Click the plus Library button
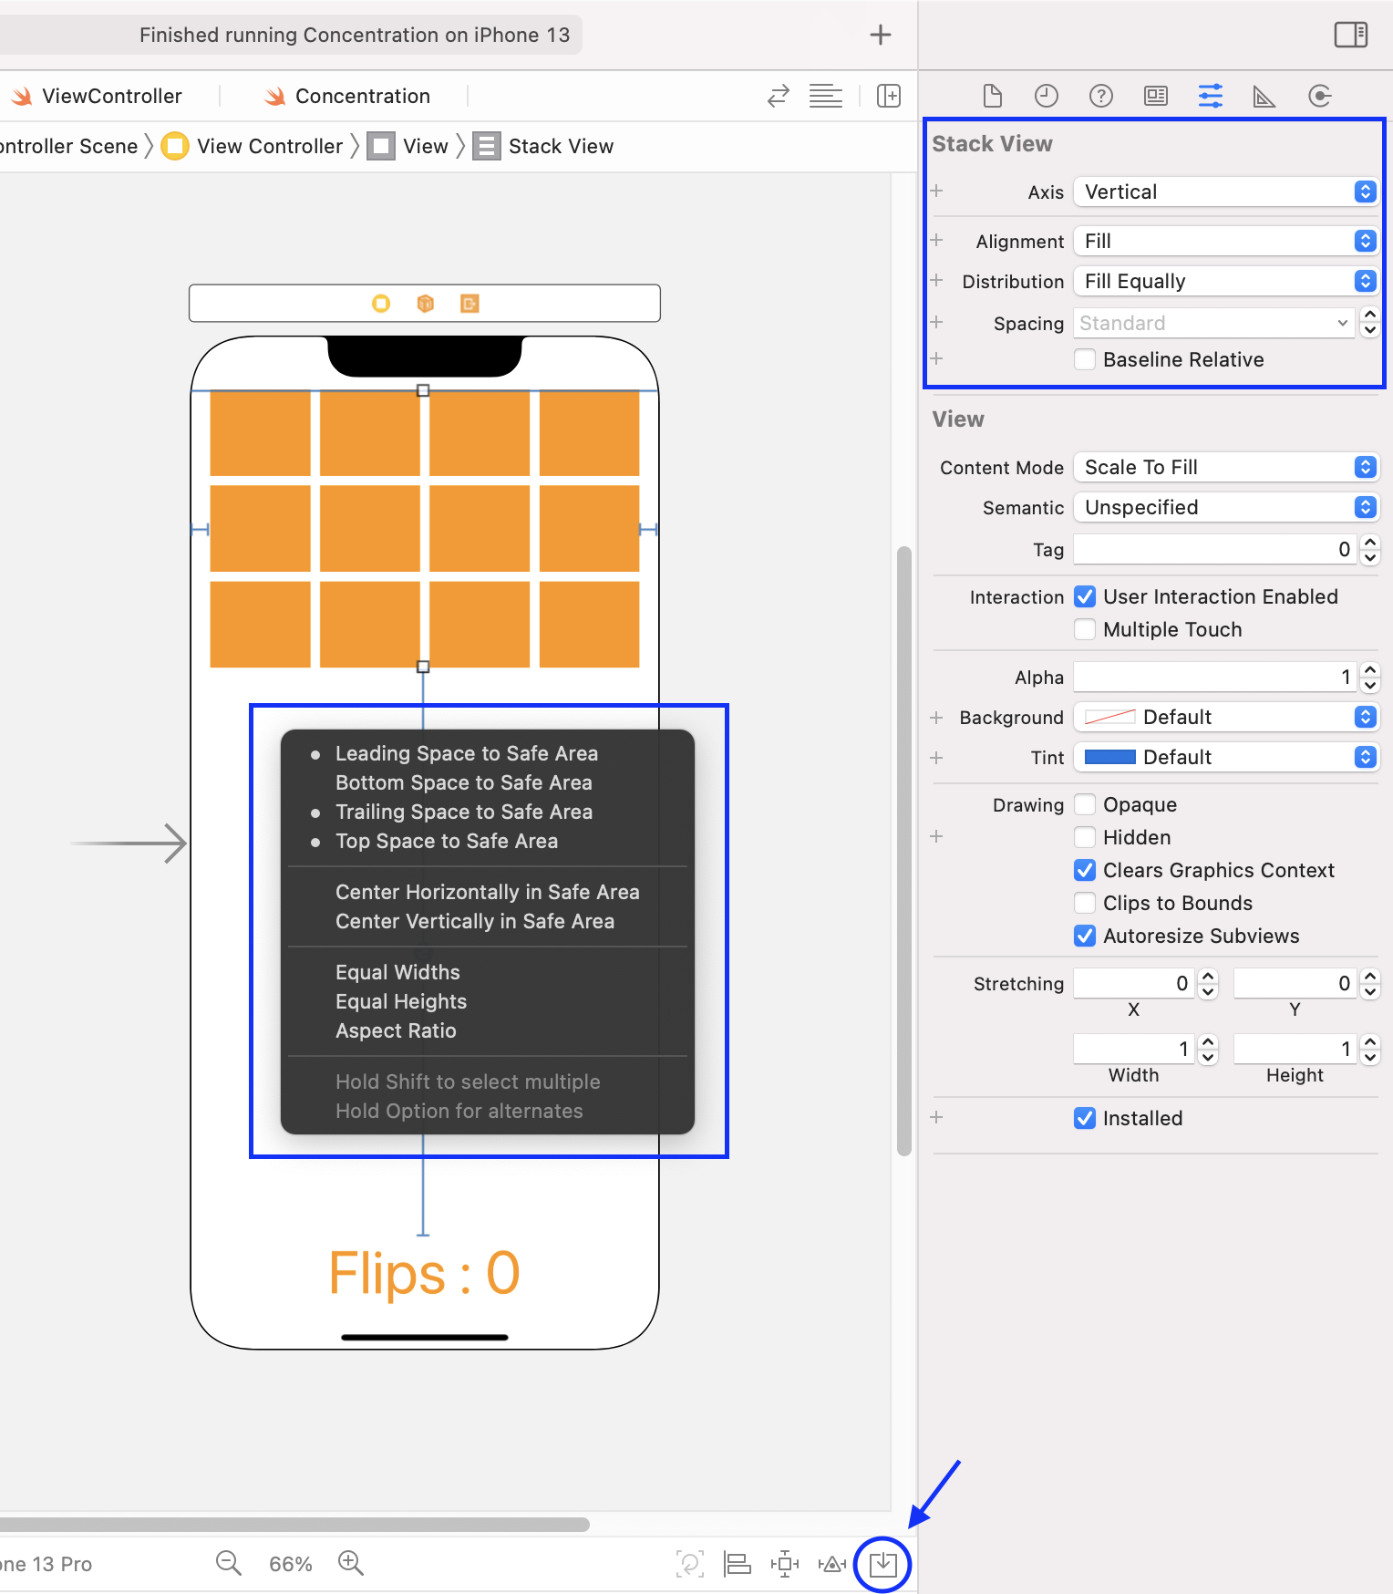 tap(881, 35)
